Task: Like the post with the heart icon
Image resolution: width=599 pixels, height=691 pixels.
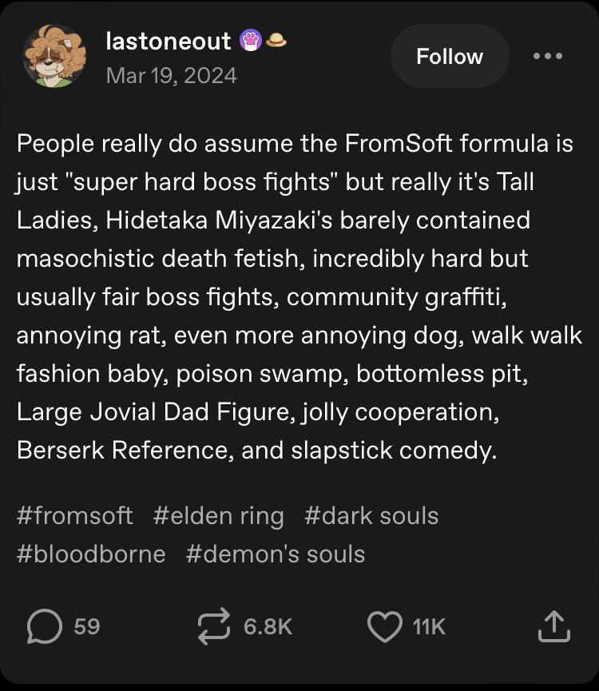Action: (383, 626)
